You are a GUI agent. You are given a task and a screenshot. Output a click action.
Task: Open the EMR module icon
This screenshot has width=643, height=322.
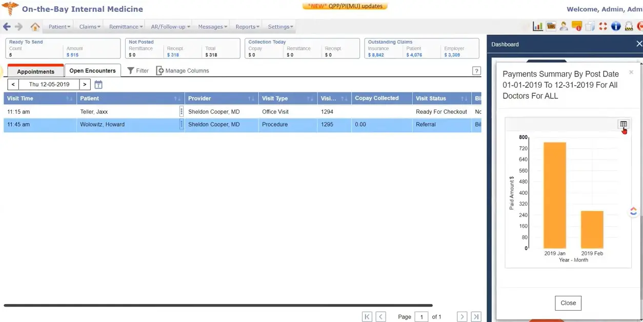551,26
